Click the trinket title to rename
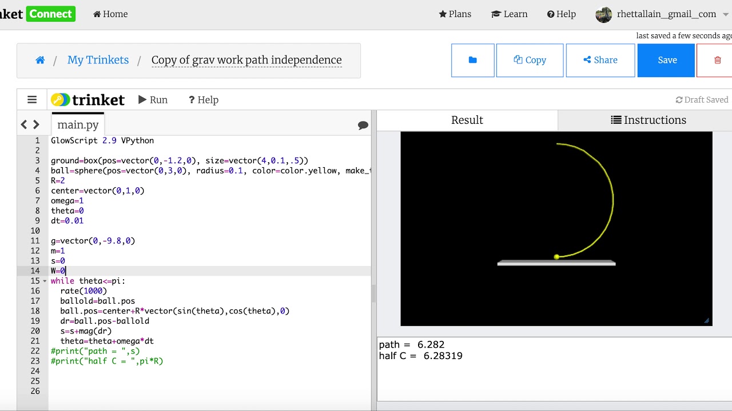 click(246, 60)
